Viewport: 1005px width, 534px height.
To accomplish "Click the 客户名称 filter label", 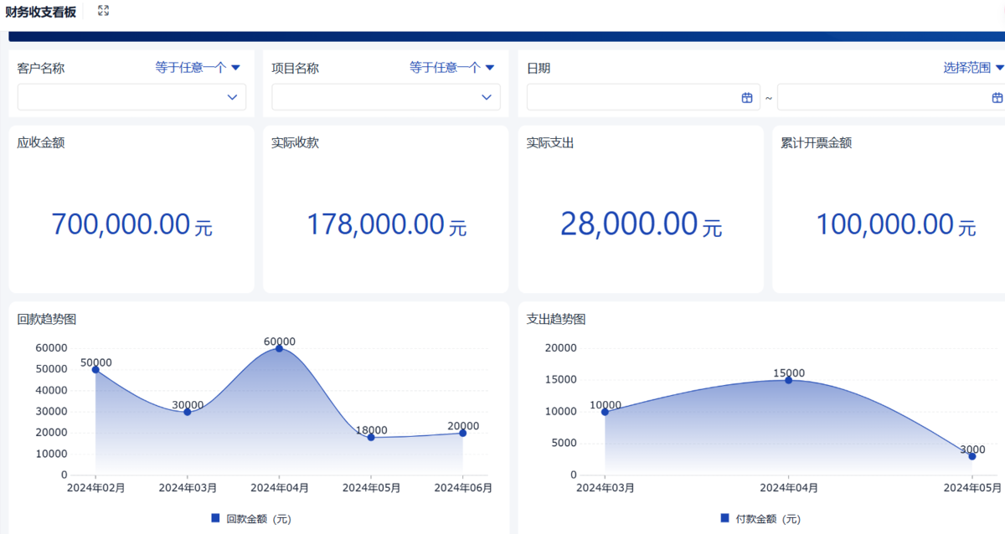I will 41,69.
